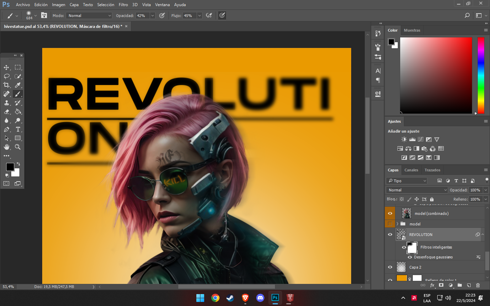The image size is (490, 306).
Task: Open the layer Opacidad dropdown arrow
Action: pos(486,190)
